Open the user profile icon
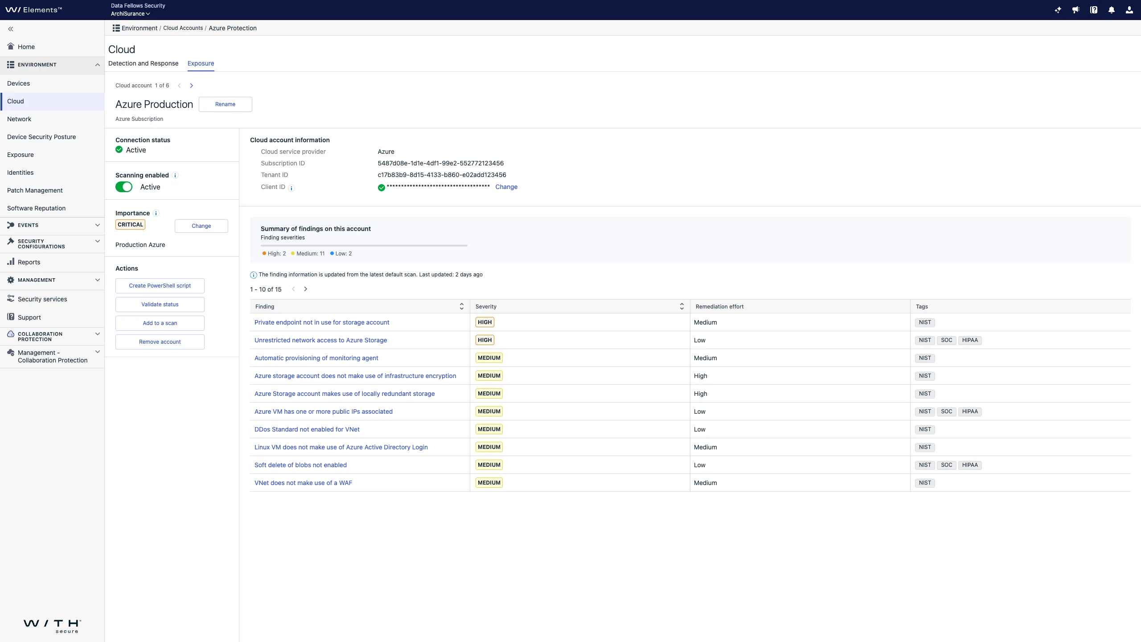 coord(1129,10)
